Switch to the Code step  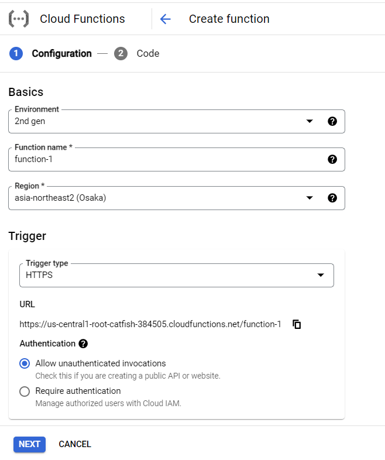pos(147,54)
